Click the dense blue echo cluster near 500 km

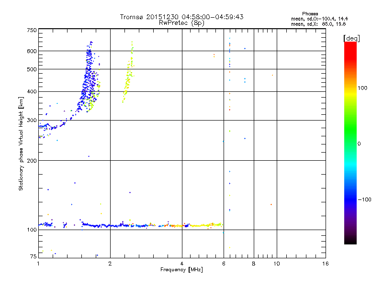pyautogui.click(x=89, y=76)
